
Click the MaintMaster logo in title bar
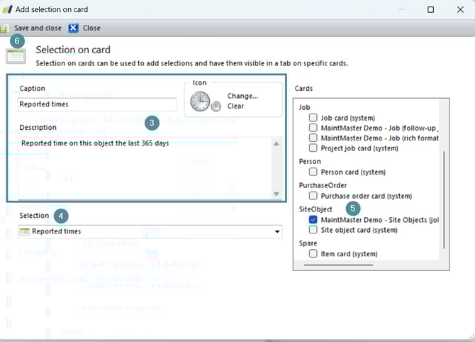(x=9, y=10)
